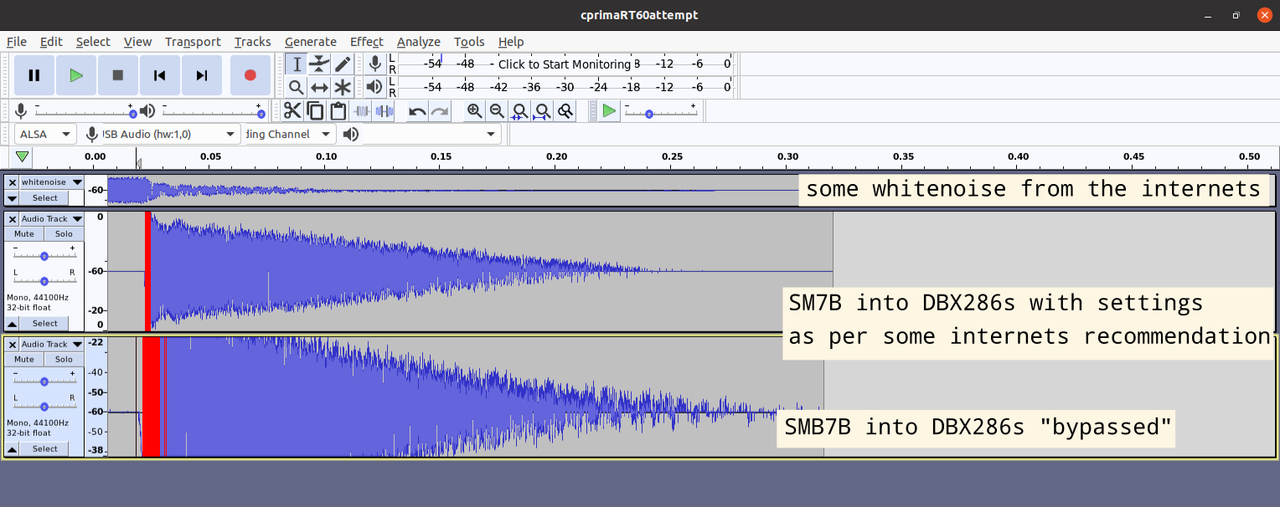Click Select button on second Audio Track

[45, 323]
